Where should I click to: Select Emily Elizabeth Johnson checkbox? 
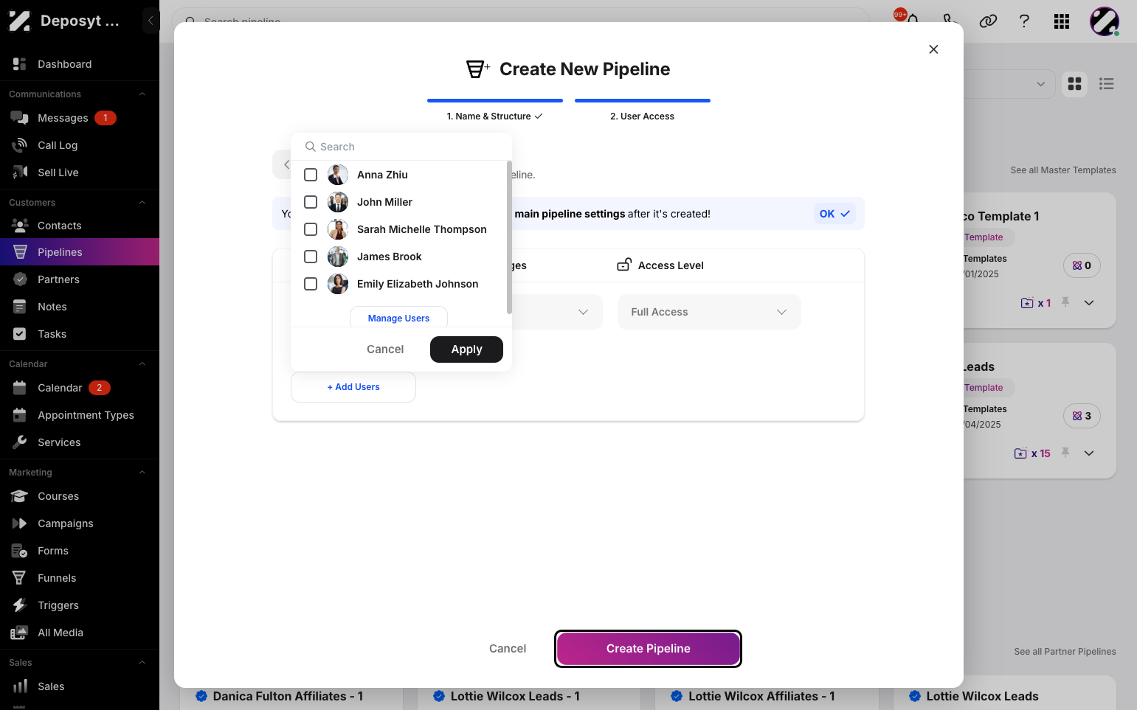point(311,284)
